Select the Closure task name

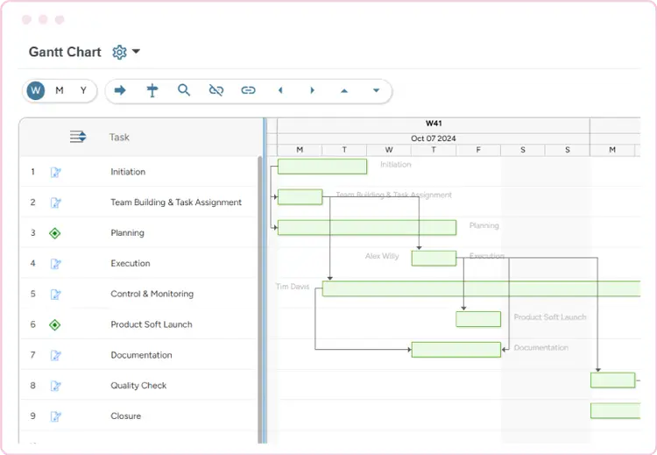pyautogui.click(x=125, y=416)
